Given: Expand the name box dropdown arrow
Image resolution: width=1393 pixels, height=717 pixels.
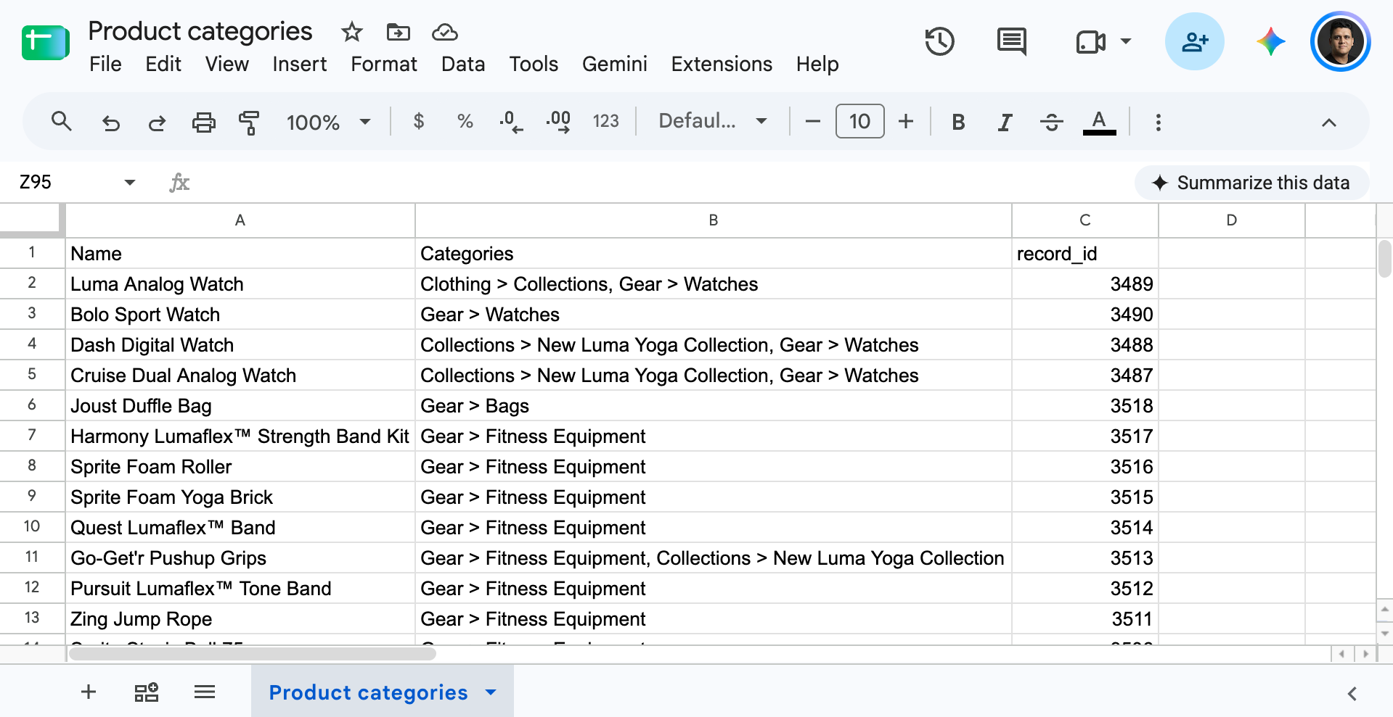Looking at the screenshot, I should point(130,182).
